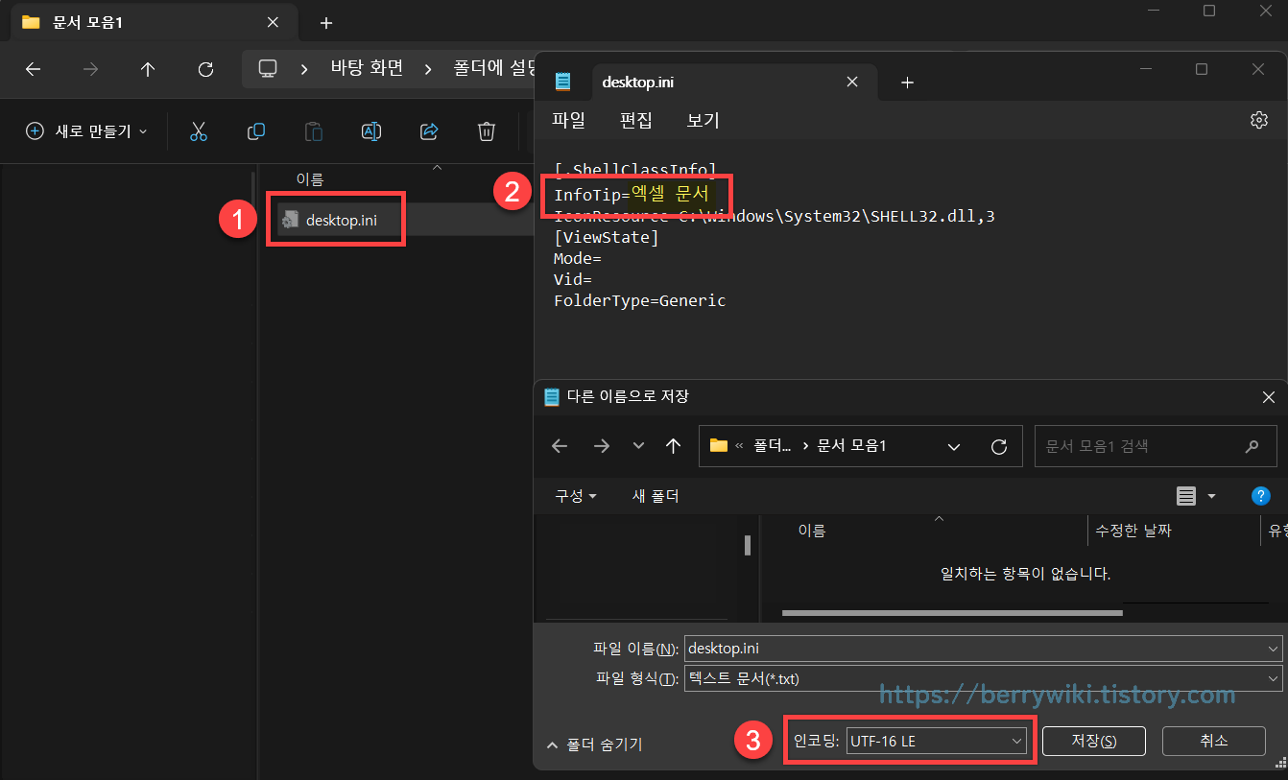Open the 인코딩 encoding dropdown showing UTF-16 LE

pos(936,740)
